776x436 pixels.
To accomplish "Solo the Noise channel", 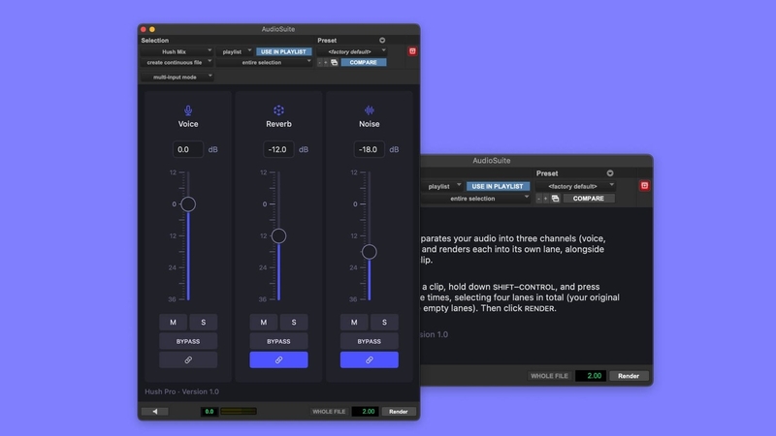I will tap(384, 323).
